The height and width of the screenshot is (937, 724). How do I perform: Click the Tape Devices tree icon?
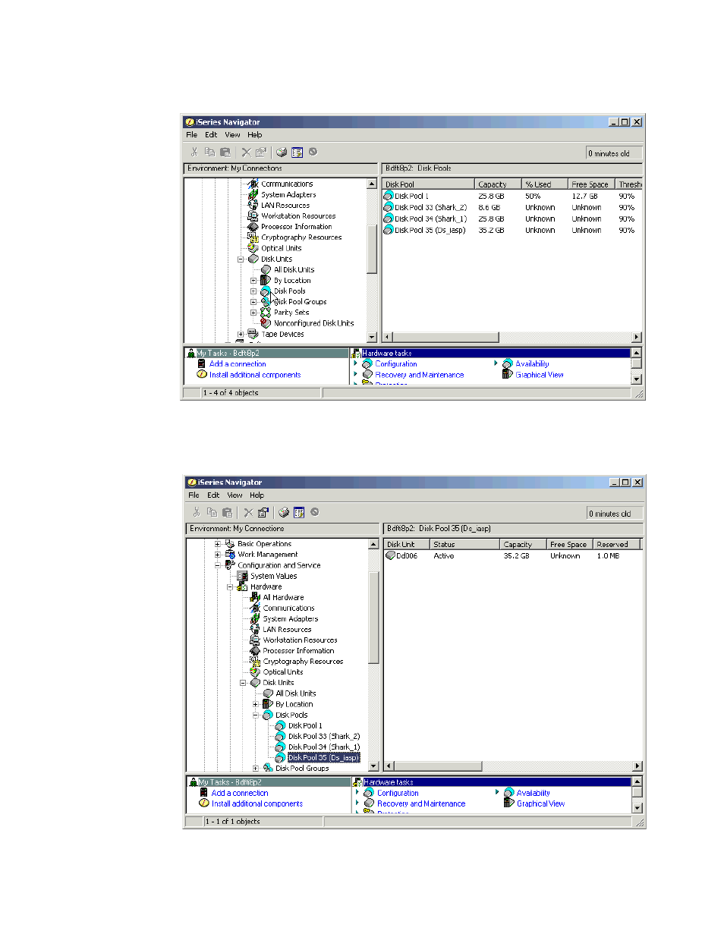[x=253, y=333]
